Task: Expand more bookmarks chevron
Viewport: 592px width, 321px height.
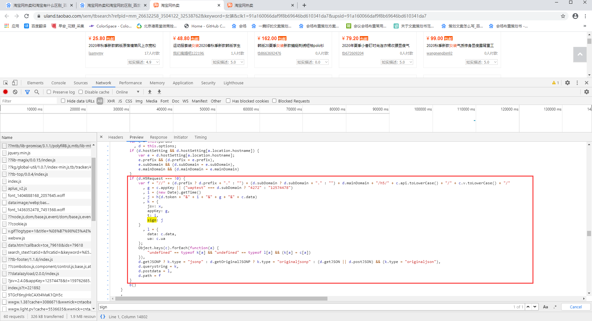Action: click(x=585, y=26)
